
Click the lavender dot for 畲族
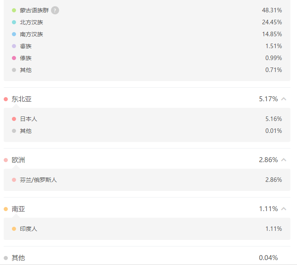pos(14,46)
